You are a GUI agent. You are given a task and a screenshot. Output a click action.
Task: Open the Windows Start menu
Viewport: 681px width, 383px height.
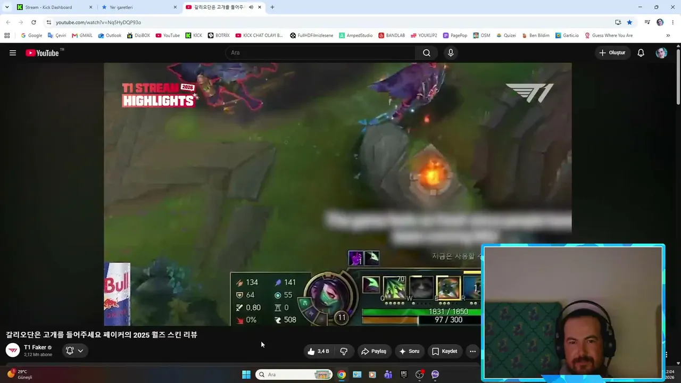246,374
